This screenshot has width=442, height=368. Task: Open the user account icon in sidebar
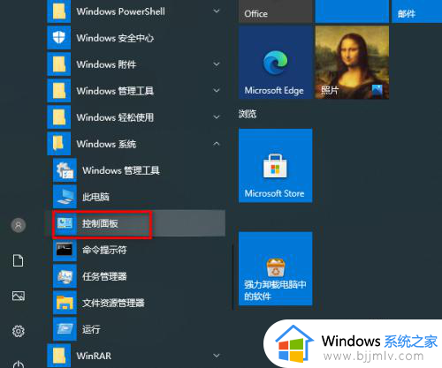coord(19,225)
